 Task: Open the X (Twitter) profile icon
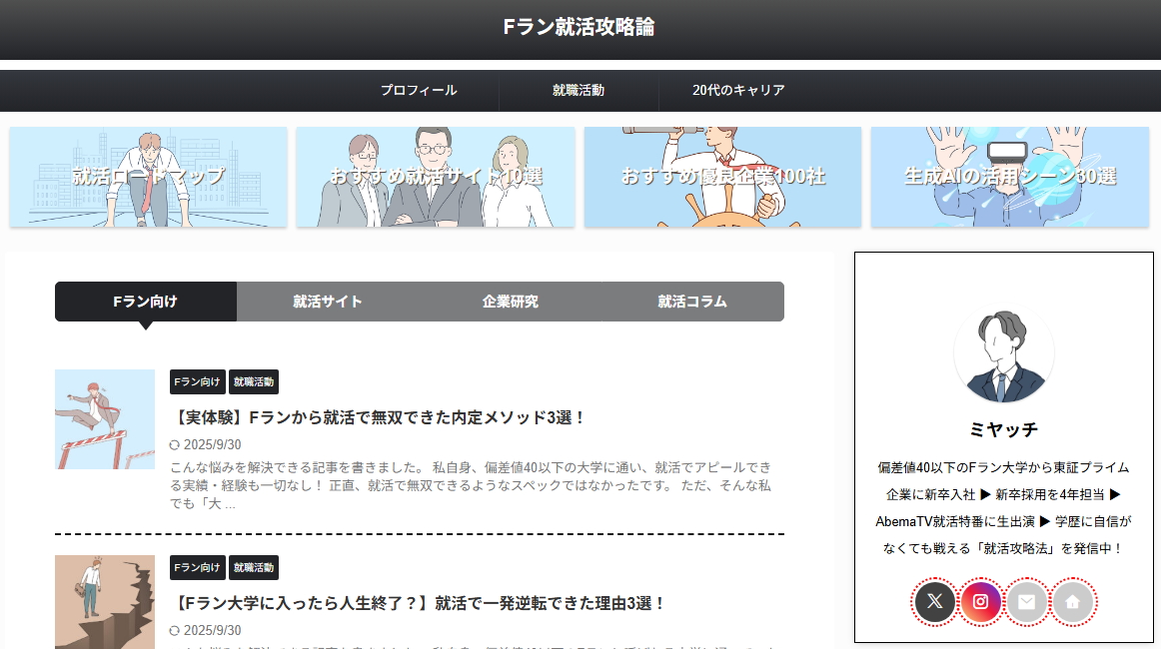pyautogui.click(x=934, y=601)
